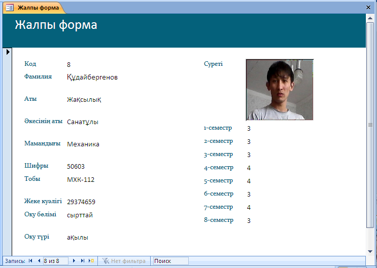Click the study department field сырттай
The height and width of the screenshot is (268, 377).
click(x=80, y=215)
